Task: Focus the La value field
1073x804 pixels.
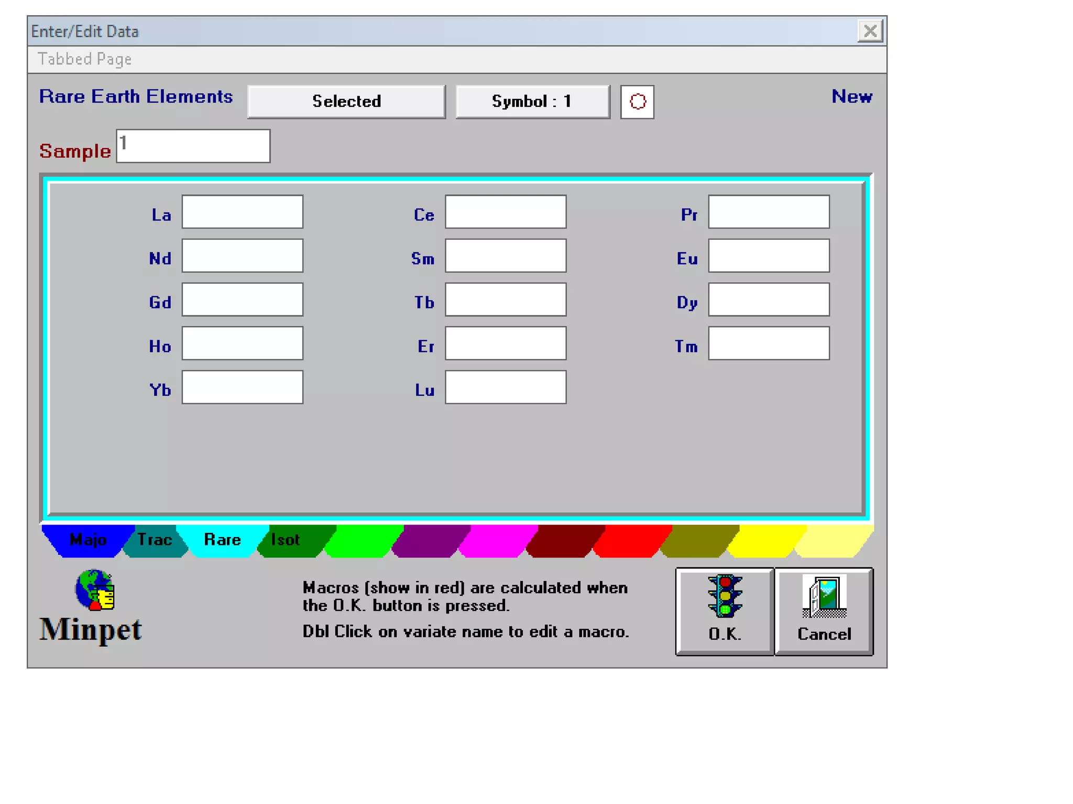Action: pyautogui.click(x=242, y=212)
